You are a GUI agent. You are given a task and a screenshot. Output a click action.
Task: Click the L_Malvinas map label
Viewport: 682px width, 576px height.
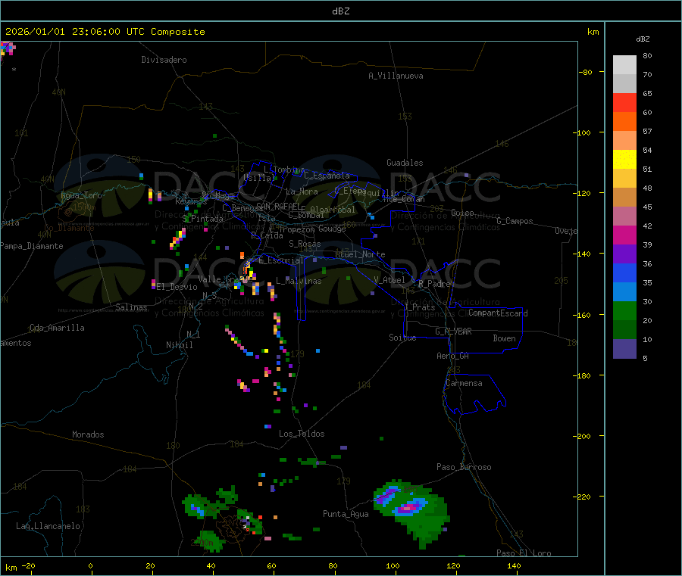tap(299, 281)
